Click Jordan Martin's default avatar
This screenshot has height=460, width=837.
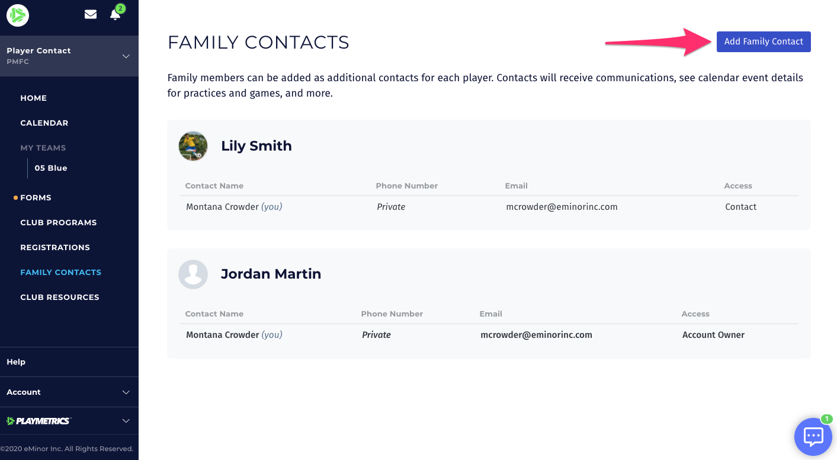pyautogui.click(x=193, y=274)
